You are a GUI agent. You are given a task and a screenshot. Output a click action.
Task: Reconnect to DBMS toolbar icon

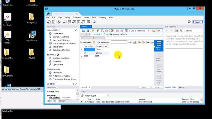(94, 22)
